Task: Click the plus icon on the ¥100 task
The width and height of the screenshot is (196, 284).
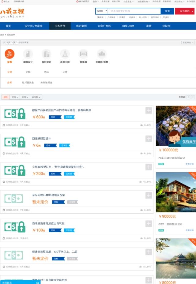Action: pos(149,224)
